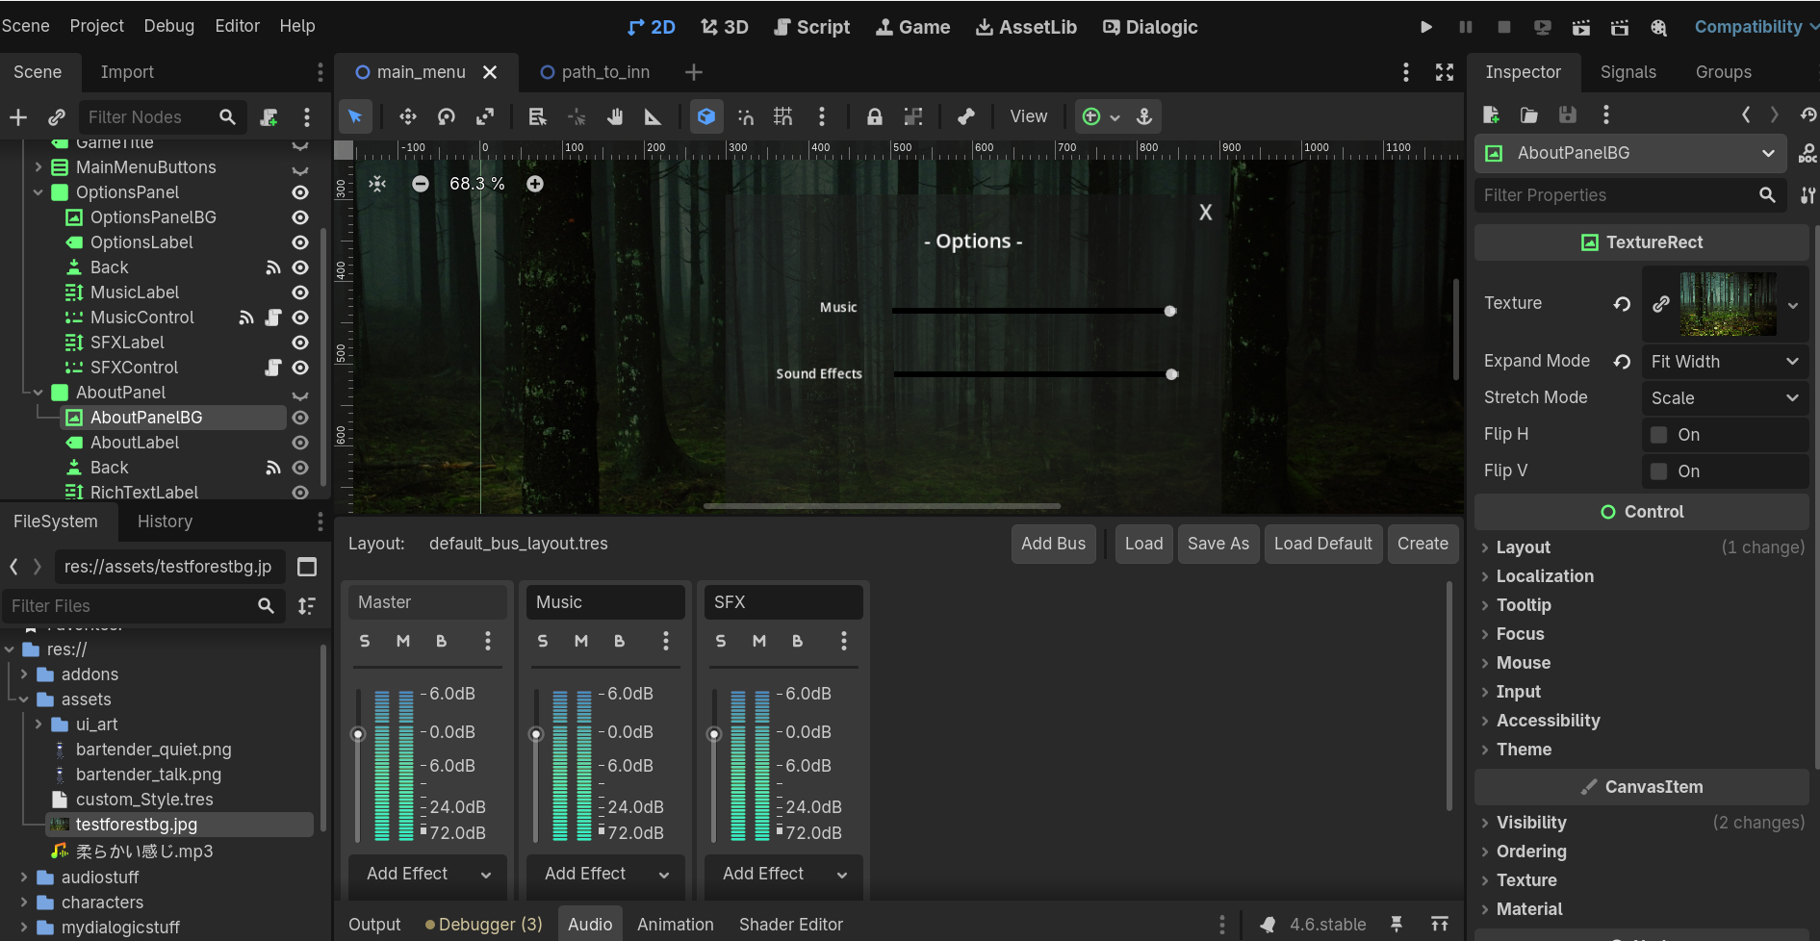Select the Move Mode tool in viewport toolbar
Screen dimensions: 1820x941
[408, 116]
